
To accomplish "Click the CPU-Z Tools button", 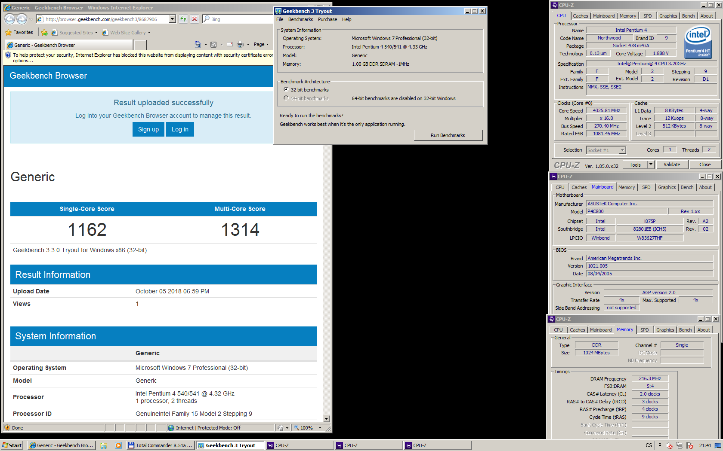I will click(635, 165).
